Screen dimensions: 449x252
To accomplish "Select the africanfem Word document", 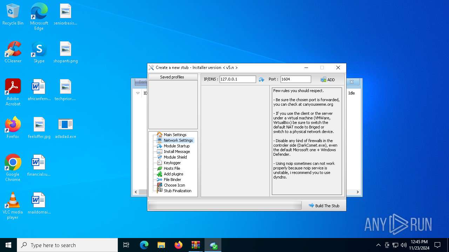I will coord(39,90).
